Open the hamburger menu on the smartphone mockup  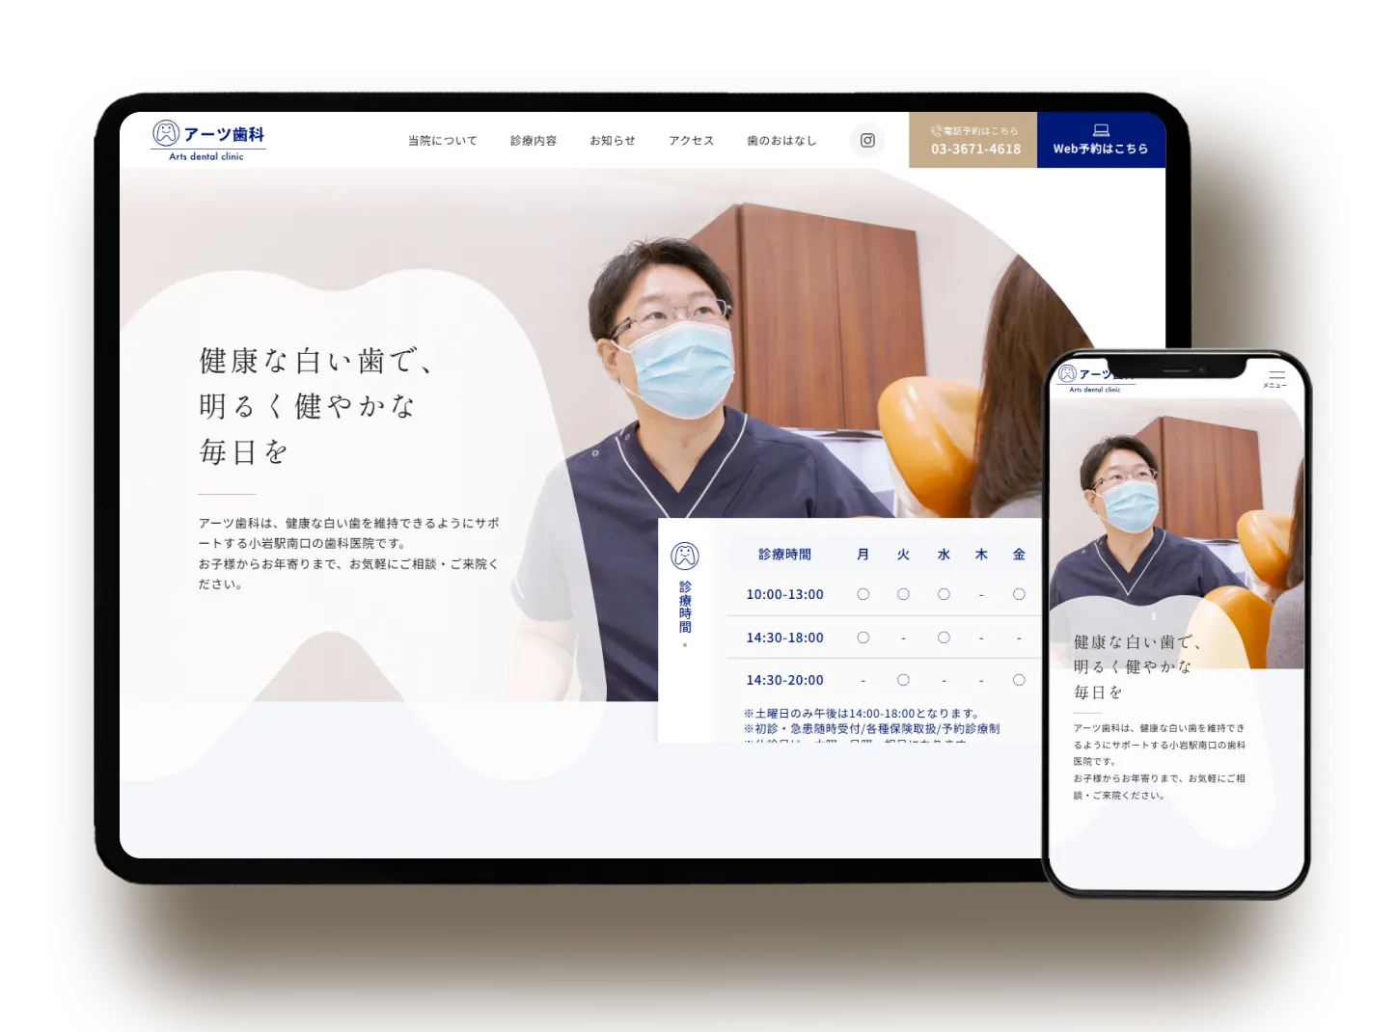pyautogui.click(x=1276, y=376)
